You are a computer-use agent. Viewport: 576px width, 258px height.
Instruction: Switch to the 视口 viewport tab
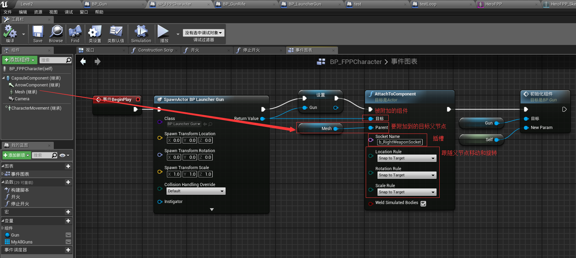click(x=102, y=50)
